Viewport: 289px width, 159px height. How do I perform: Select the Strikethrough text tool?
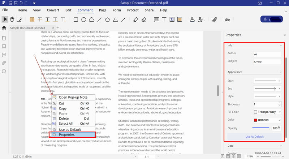[x=40, y=20]
